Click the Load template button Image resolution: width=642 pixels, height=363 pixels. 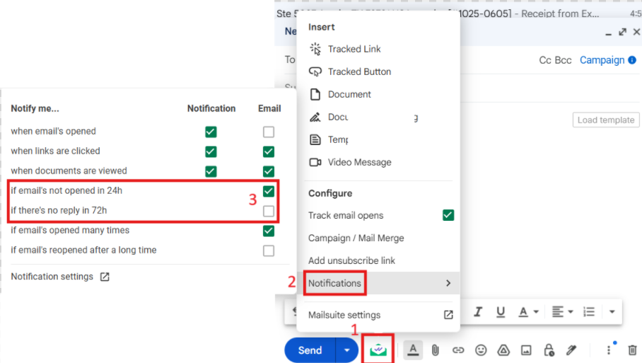pyautogui.click(x=605, y=120)
